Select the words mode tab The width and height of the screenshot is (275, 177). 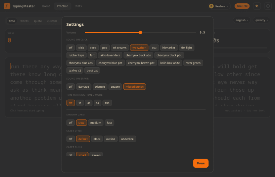point(25,21)
